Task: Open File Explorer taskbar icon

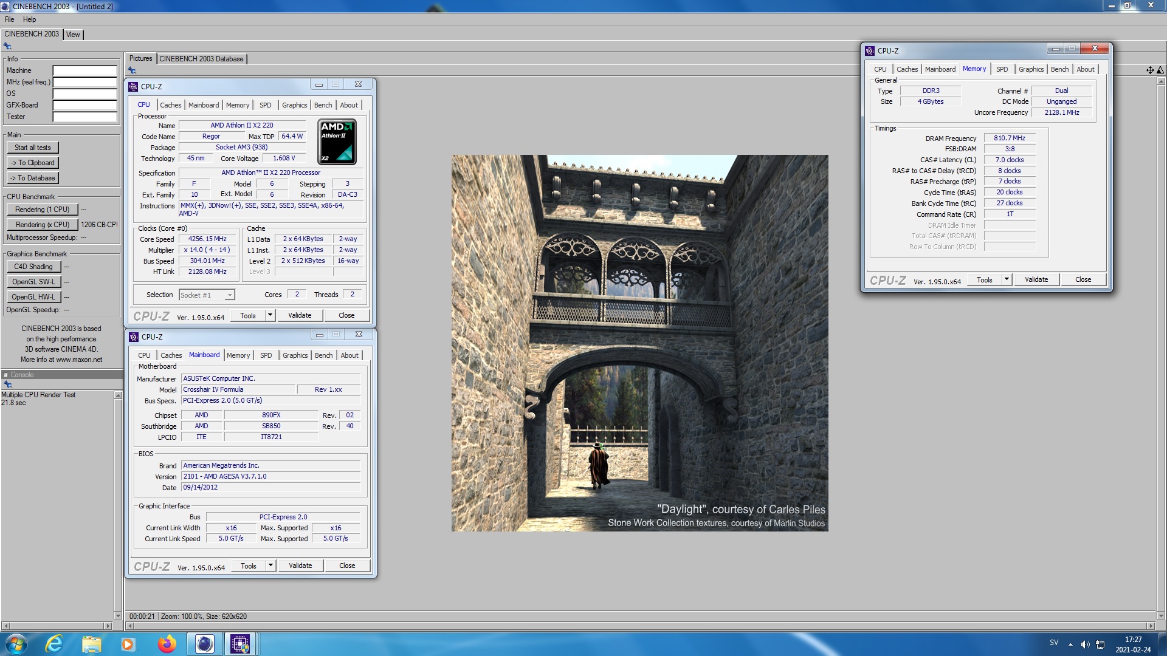Action: (91, 644)
